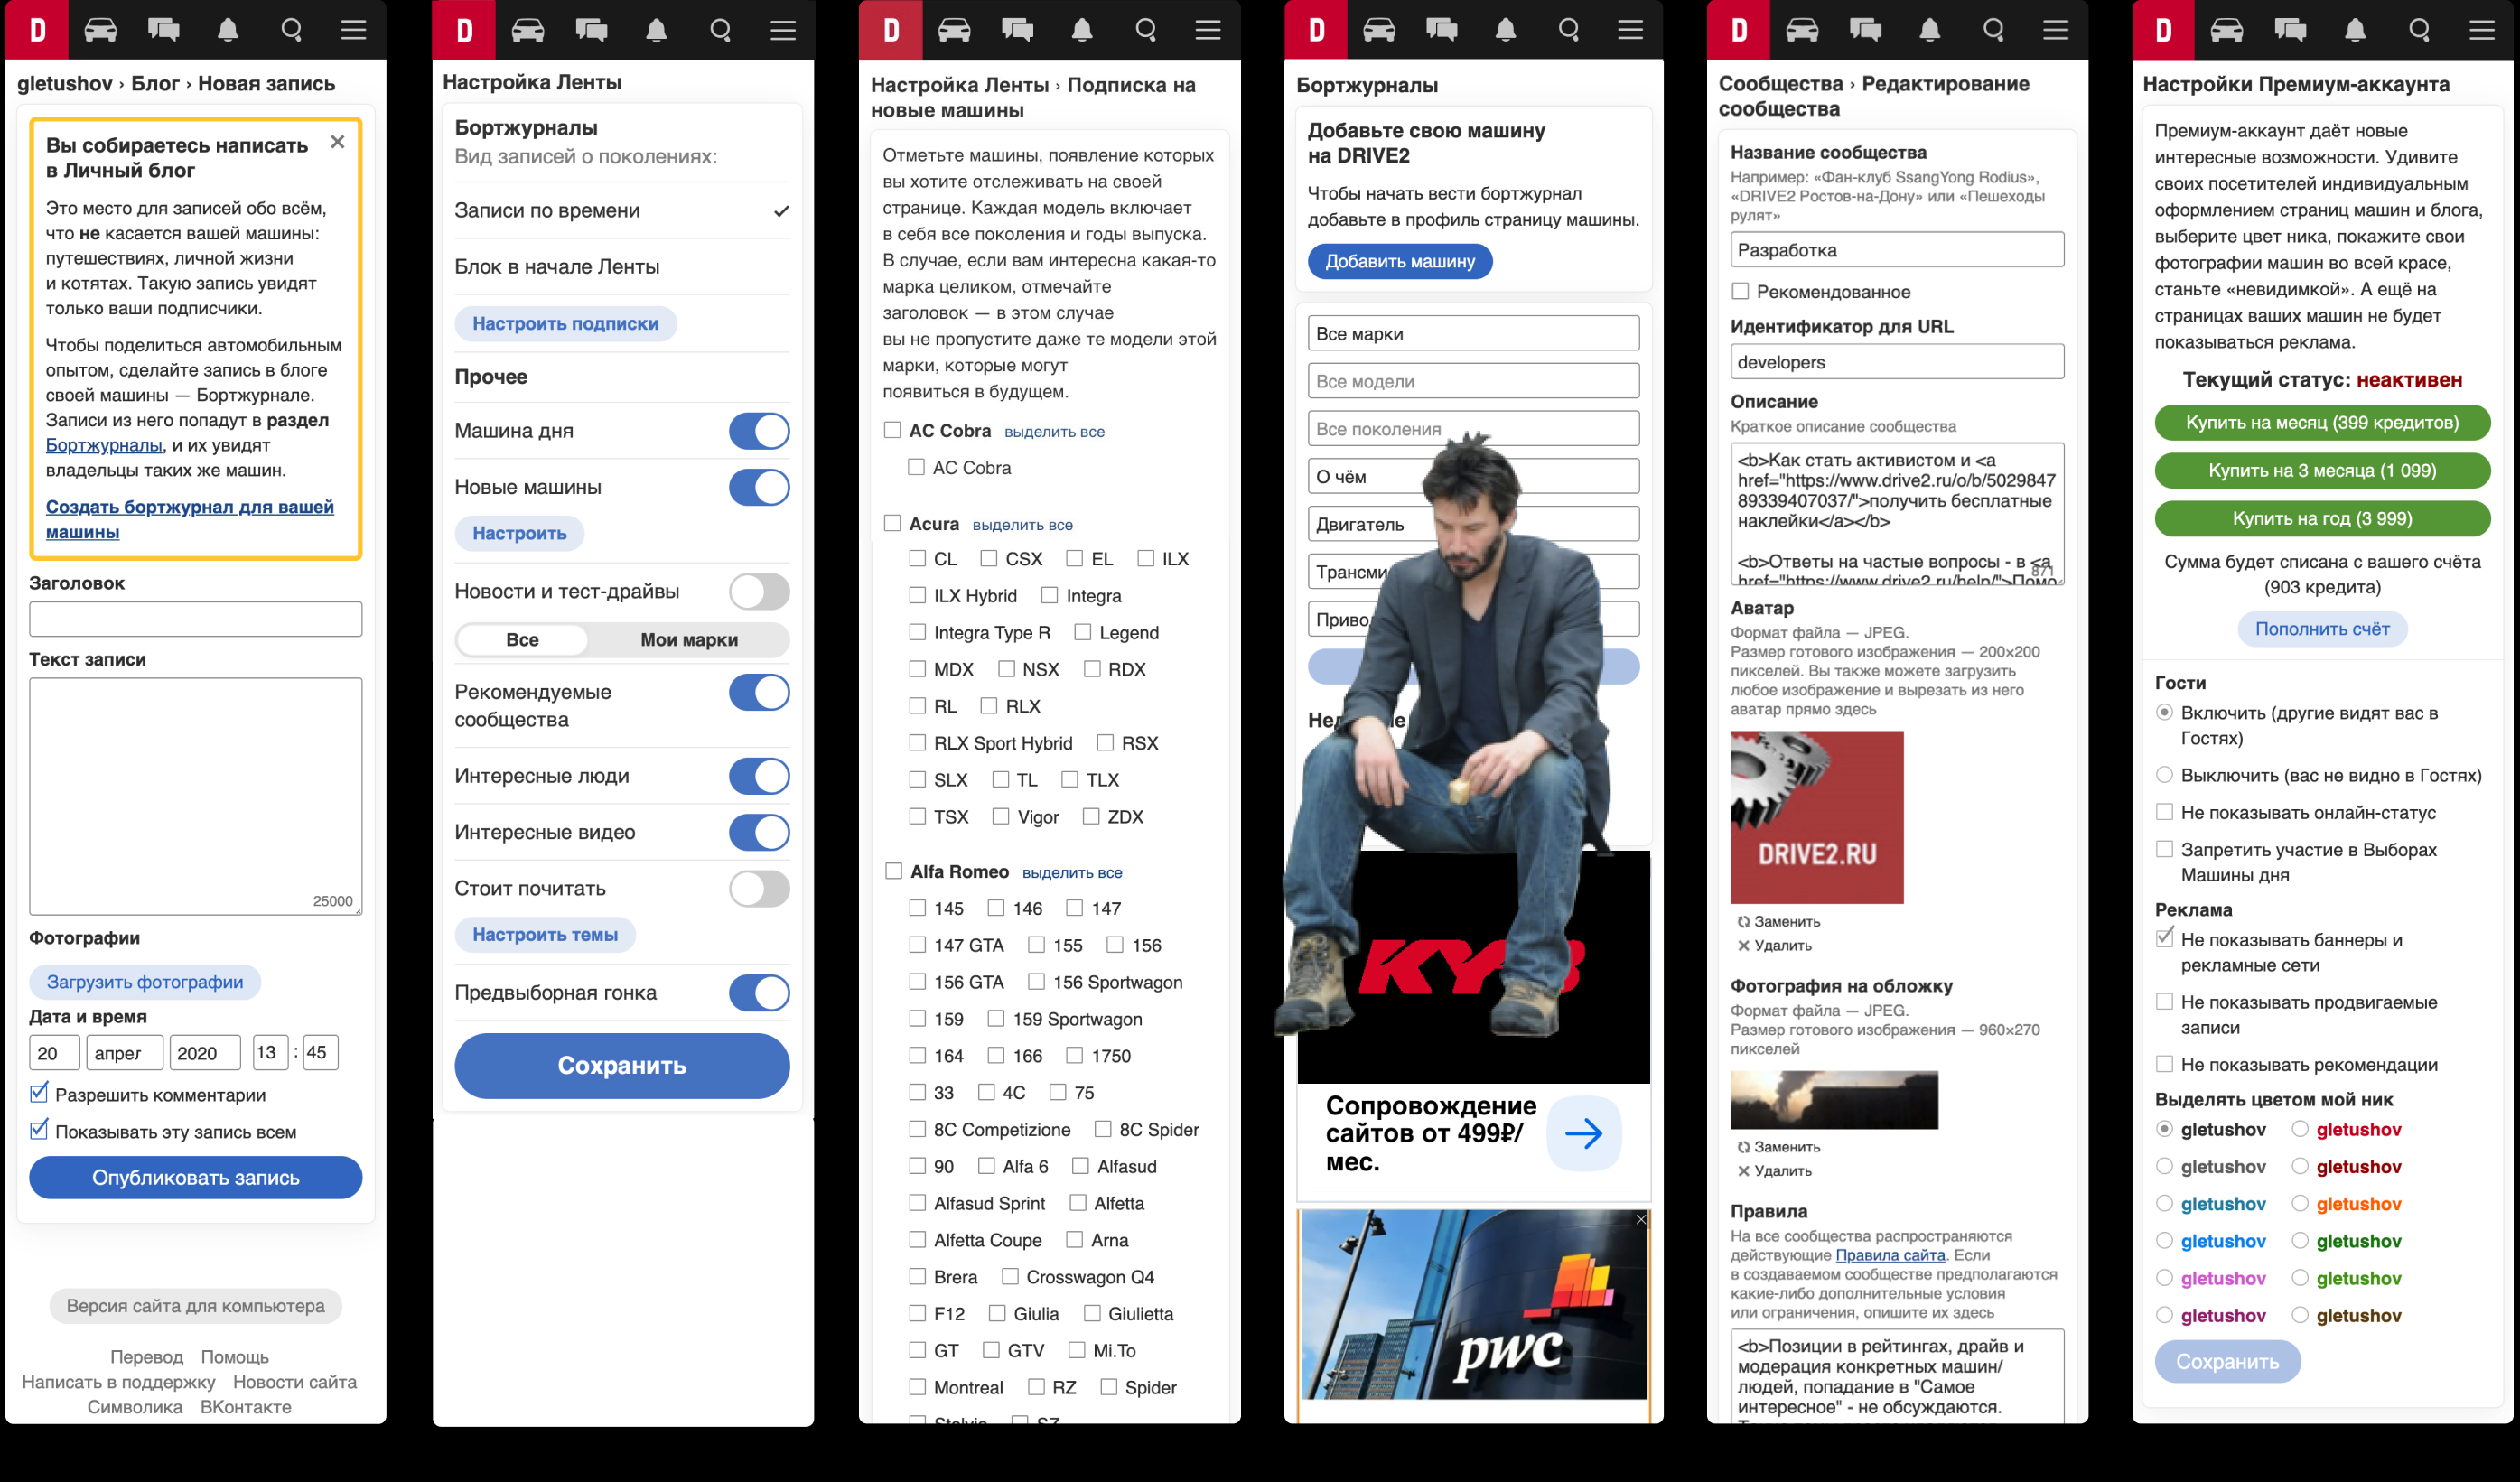Close the yellow personal blog notice
2520x1482 pixels.
point(337,142)
